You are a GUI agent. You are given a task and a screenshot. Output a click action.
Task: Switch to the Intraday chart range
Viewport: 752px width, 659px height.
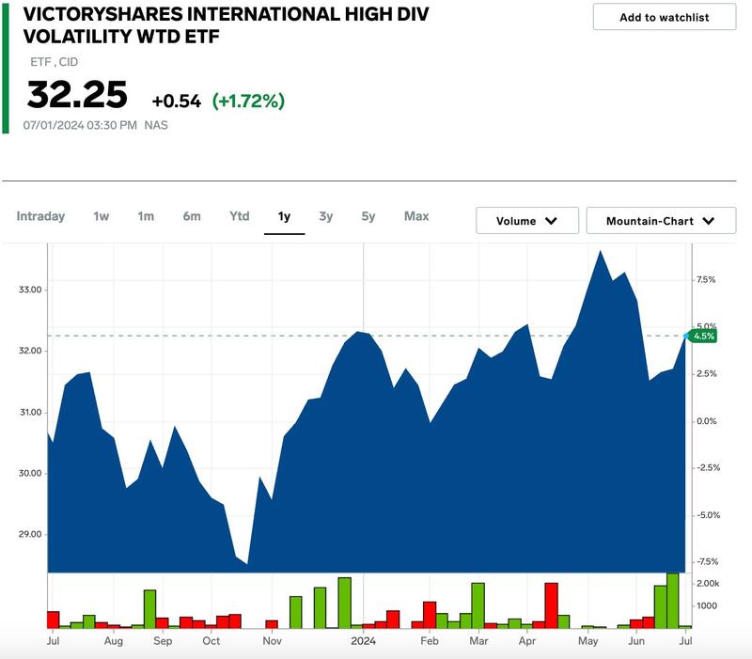click(x=40, y=216)
